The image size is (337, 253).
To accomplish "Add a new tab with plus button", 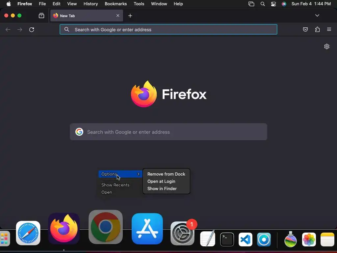I will 130,16.
